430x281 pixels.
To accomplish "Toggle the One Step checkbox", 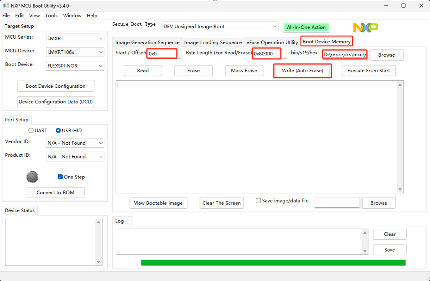I will 60,177.
